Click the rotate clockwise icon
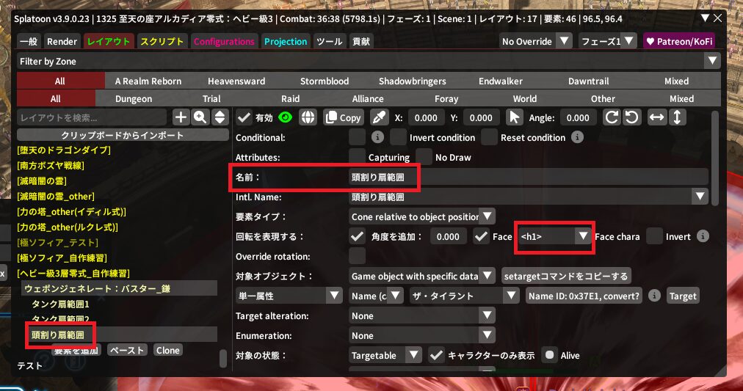743x391 pixels. [x=612, y=117]
